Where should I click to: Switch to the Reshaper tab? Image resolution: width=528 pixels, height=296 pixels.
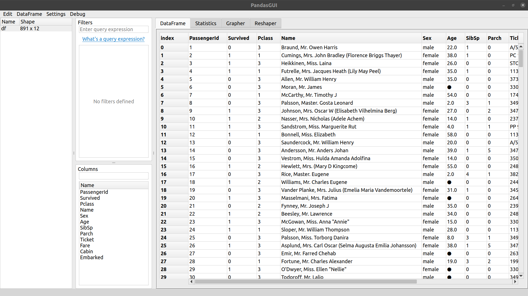[x=265, y=23]
